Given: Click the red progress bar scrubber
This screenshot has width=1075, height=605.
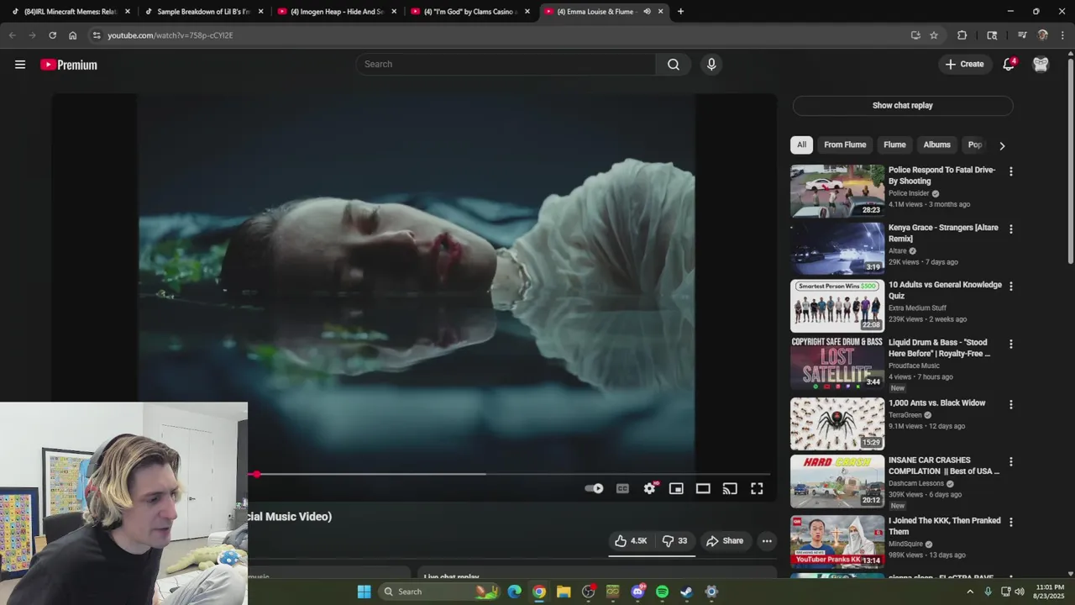Looking at the screenshot, I should tap(256, 475).
